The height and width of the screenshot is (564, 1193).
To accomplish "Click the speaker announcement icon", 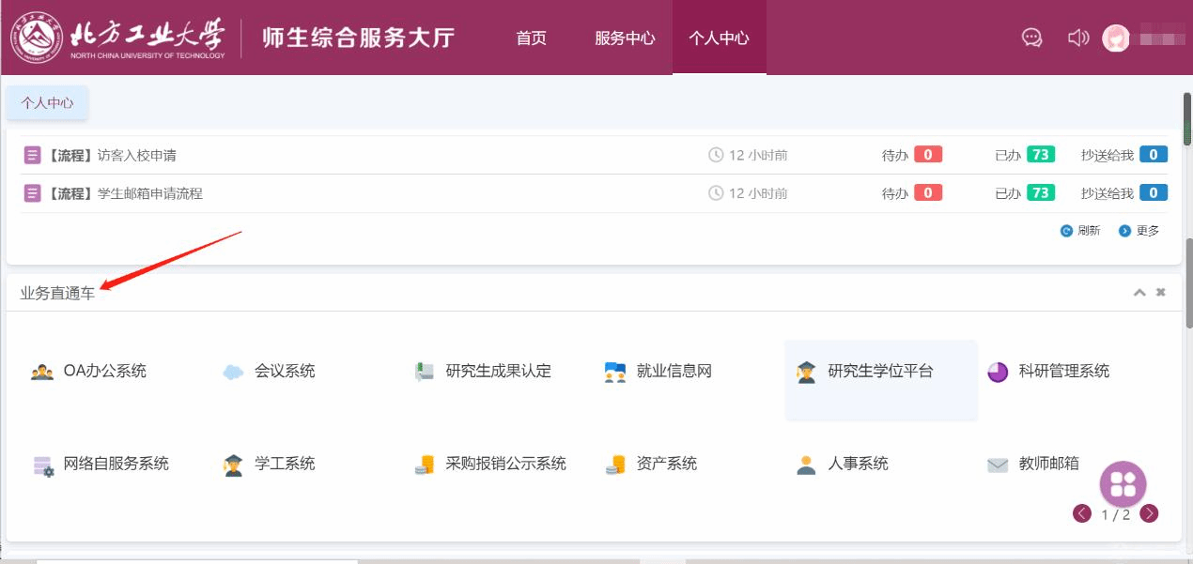I will click(1077, 38).
